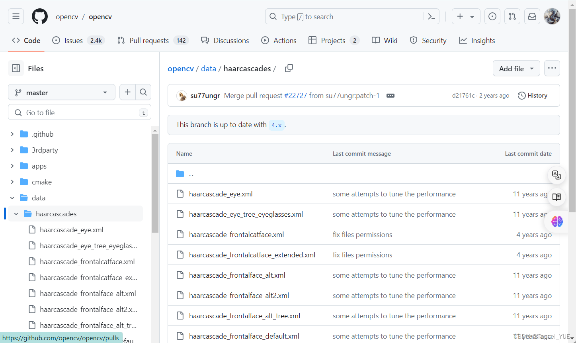
Task: Open the Wiki tab
Action: pyautogui.click(x=385, y=41)
